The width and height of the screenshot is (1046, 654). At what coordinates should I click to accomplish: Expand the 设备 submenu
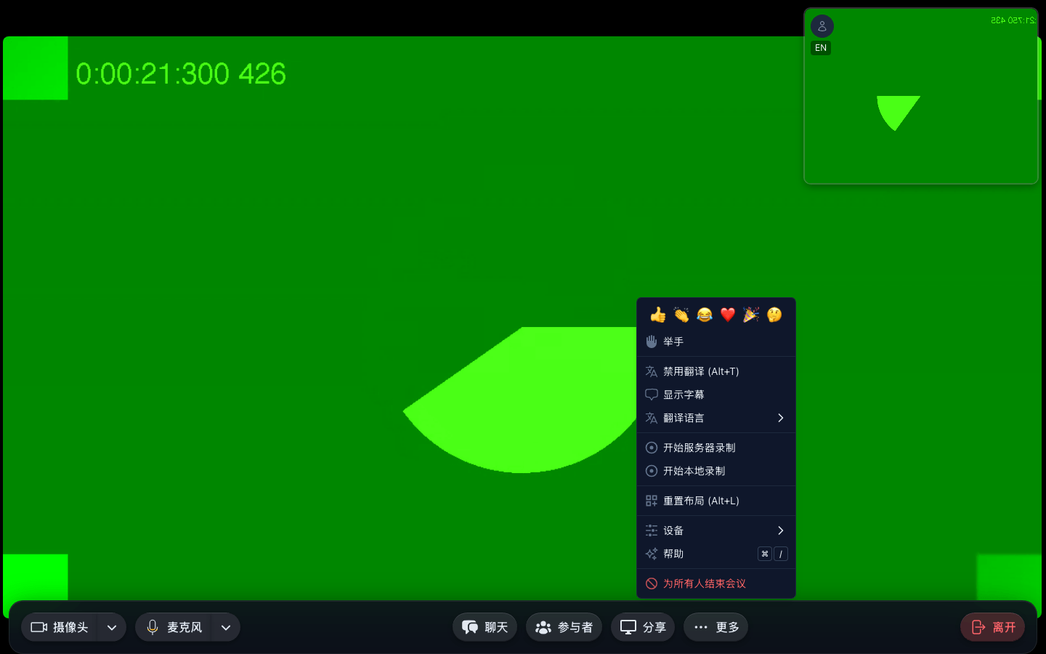[x=716, y=530]
